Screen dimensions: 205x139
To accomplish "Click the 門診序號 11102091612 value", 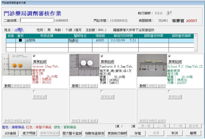I will pos(119,21).
